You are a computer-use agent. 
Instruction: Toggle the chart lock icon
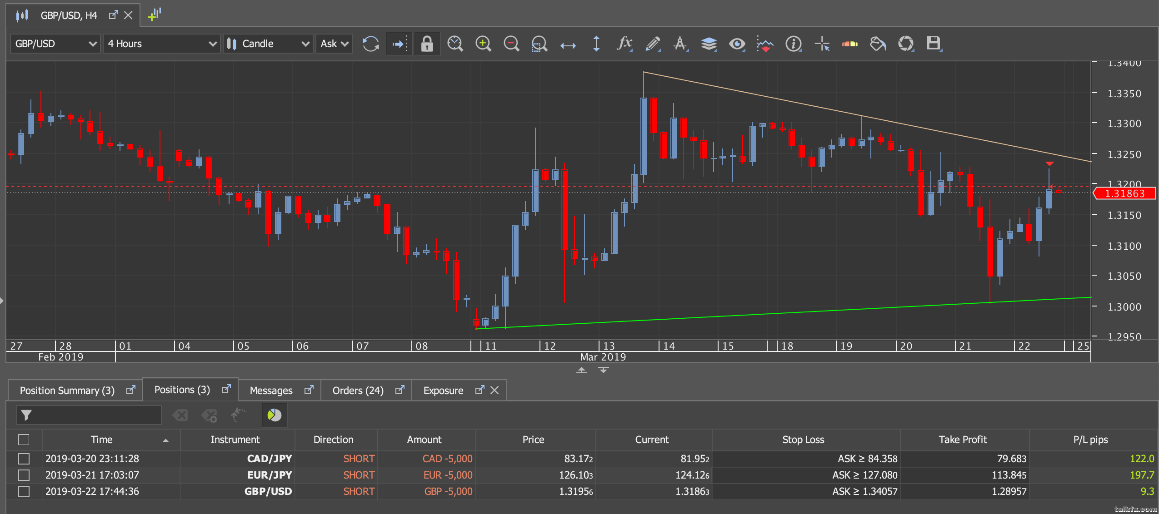(x=427, y=44)
